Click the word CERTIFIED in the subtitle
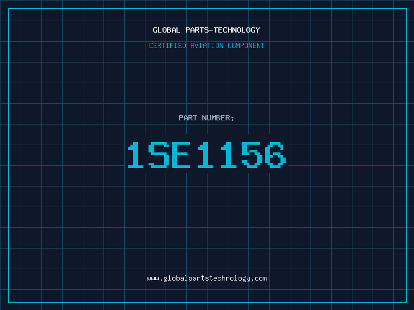This screenshot has width=414, height=310. (x=168, y=46)
